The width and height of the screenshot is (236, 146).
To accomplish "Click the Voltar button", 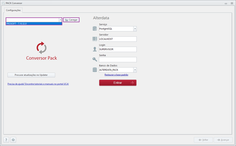I will (203, 140).
